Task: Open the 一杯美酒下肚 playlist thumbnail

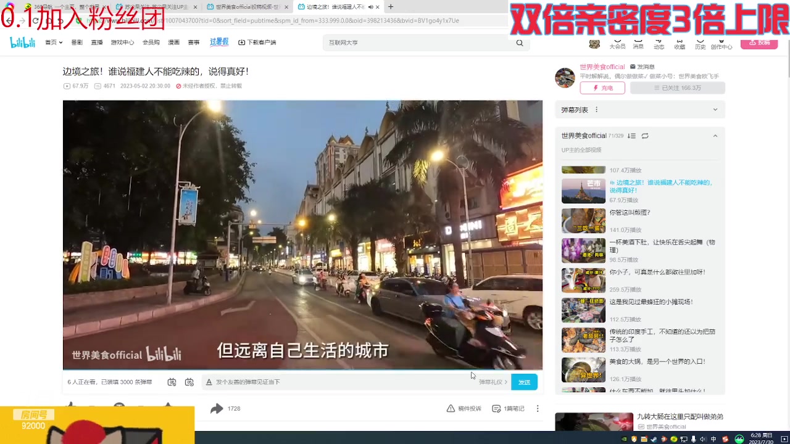Action: 583,250
